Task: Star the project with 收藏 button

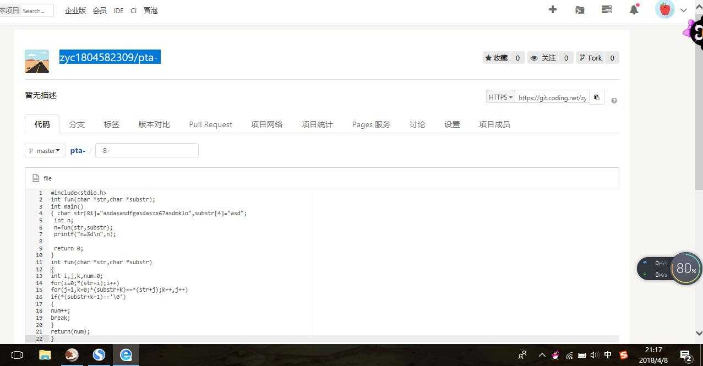Action: 496,58
